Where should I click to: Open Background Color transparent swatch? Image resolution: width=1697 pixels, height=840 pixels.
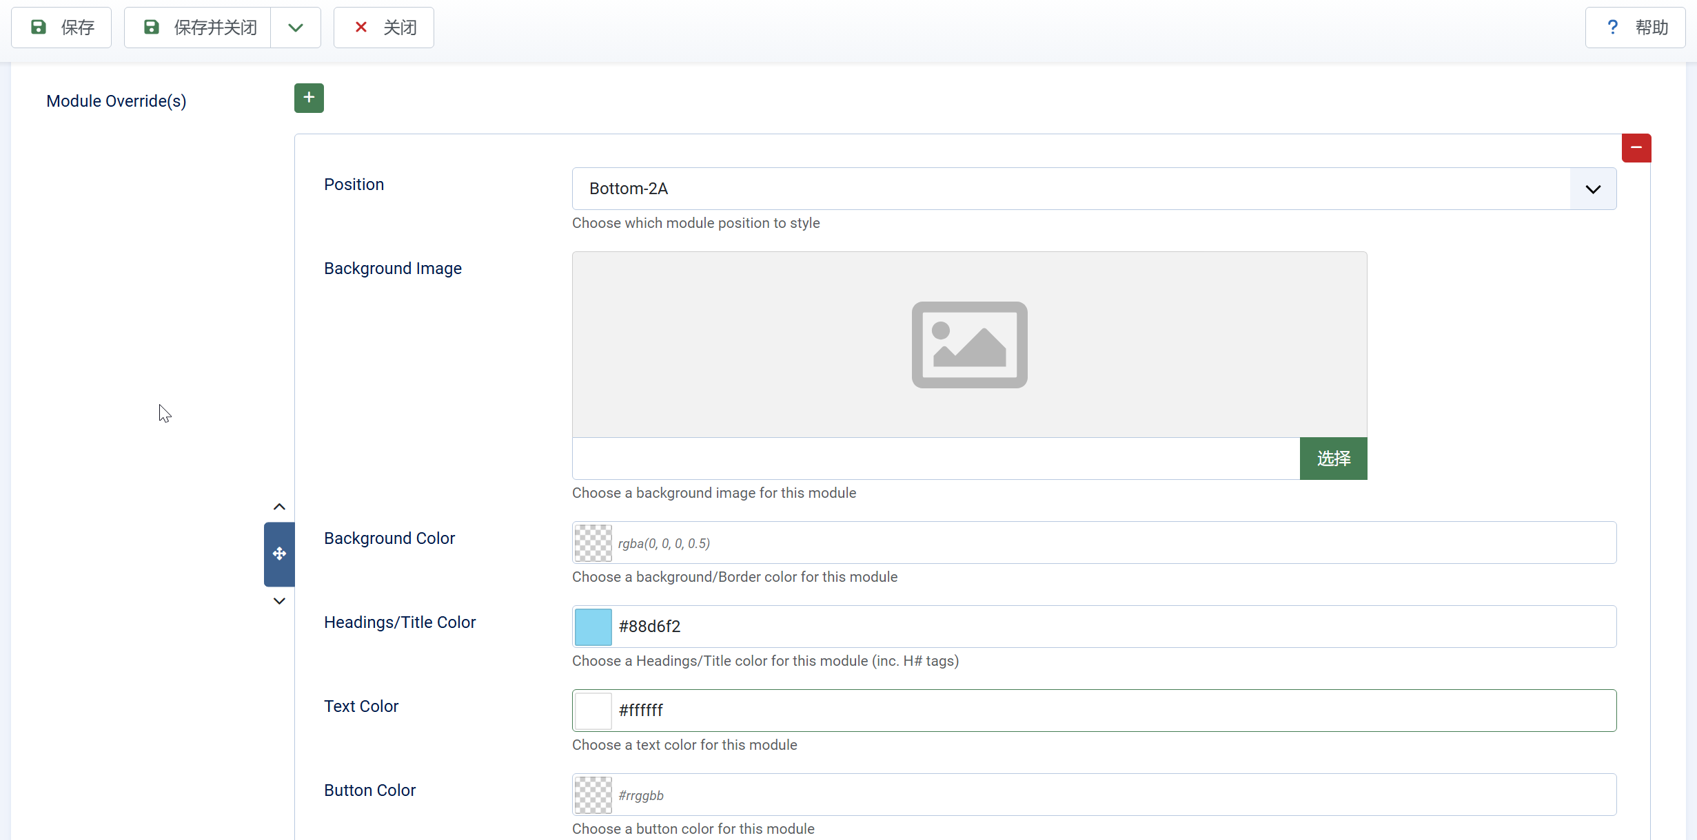(593, 543)
